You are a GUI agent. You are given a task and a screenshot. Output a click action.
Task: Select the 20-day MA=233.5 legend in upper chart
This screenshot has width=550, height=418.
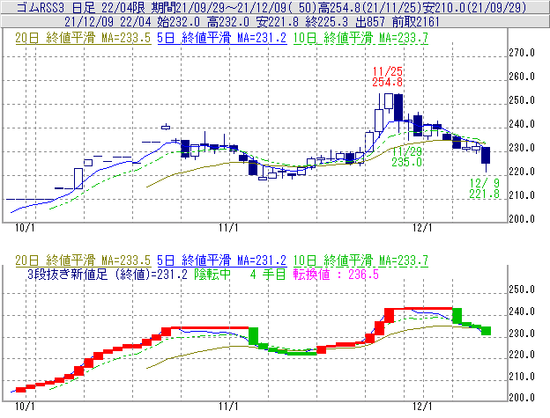83,38
